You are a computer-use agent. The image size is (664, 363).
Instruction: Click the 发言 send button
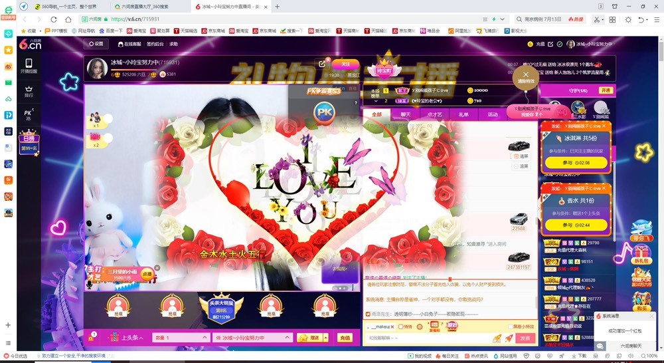525,338
